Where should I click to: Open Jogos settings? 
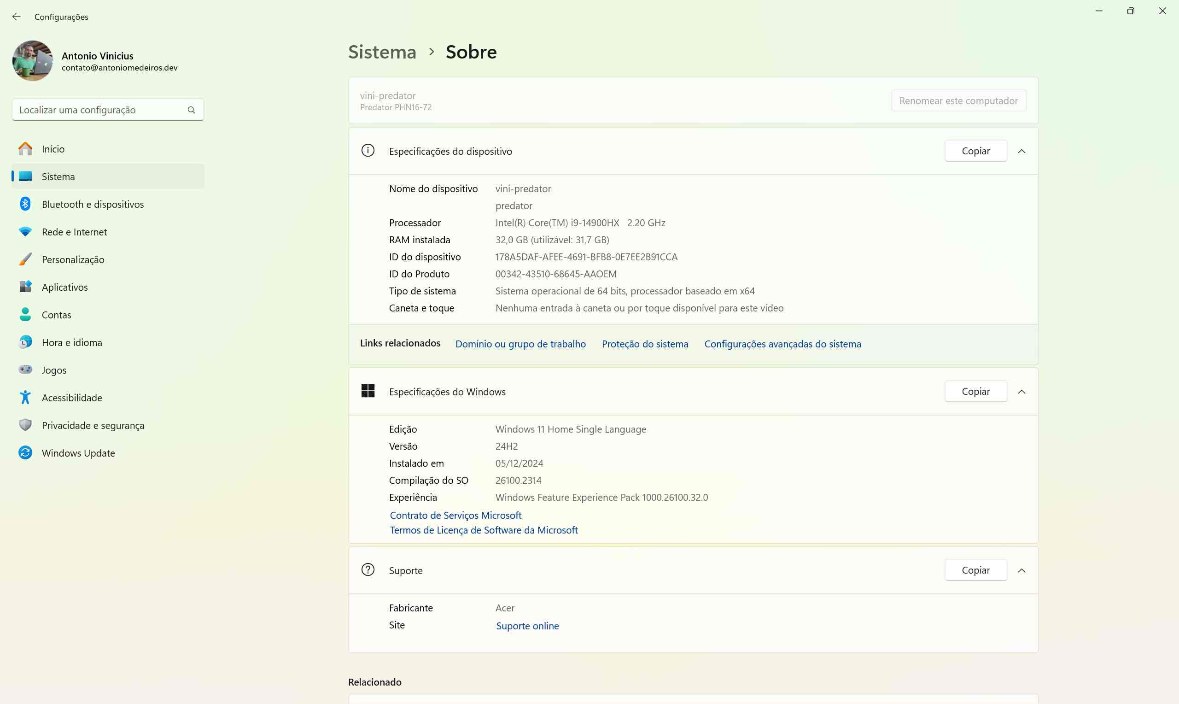coord(108,370)
